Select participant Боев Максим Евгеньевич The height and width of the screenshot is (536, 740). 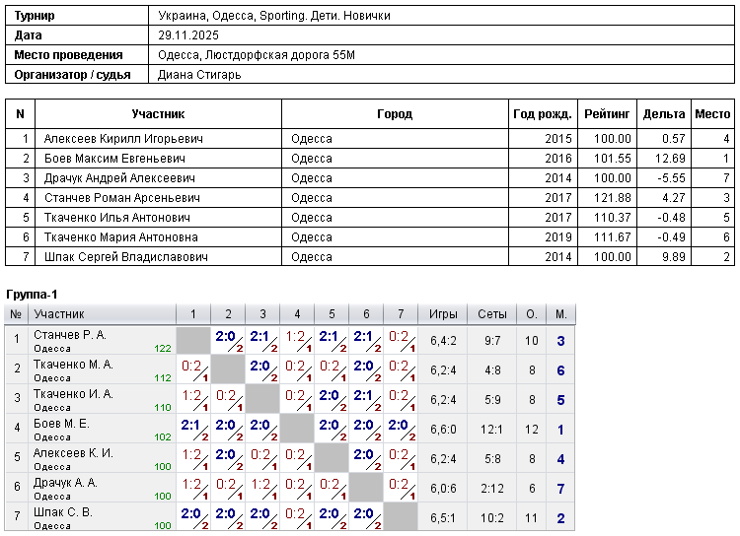click(114, 159)
